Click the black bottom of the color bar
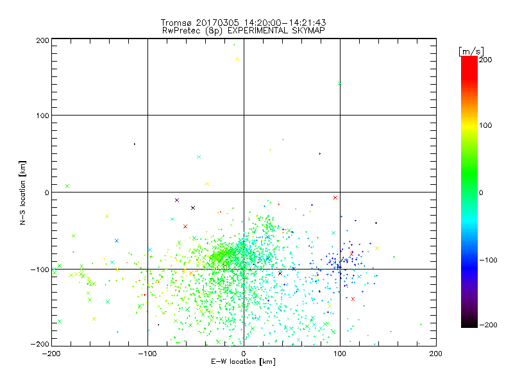The height and width of the screenshot is (385, 513). click(469, 323)
